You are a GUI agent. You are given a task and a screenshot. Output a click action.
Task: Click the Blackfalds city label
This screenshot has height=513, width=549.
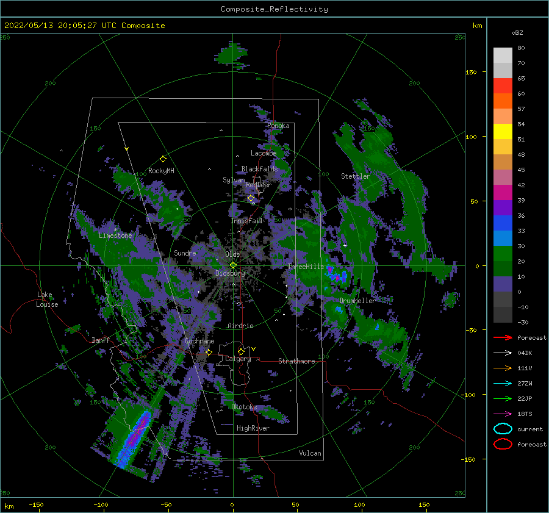click(x=259, y=169)
